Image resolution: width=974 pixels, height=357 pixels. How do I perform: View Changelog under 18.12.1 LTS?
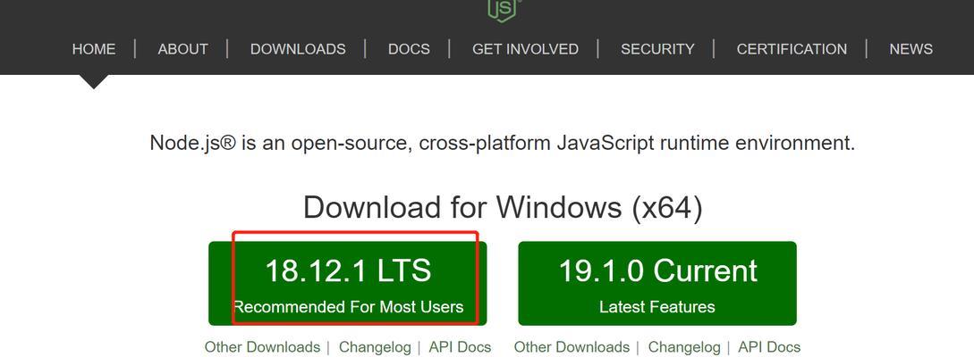pos(375,347)
